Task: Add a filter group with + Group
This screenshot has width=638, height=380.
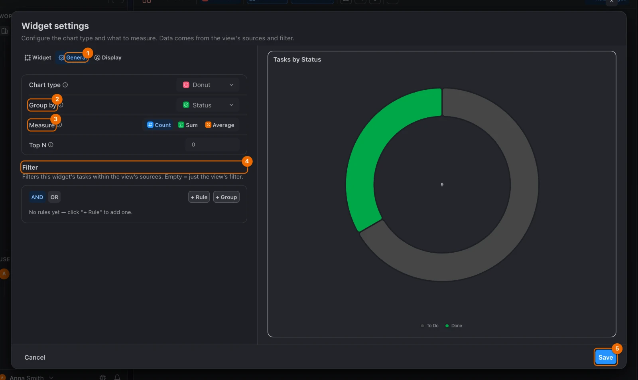Action: coord(226,197)
